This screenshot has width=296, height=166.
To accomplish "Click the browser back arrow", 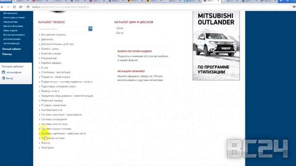I will (3, 7).
